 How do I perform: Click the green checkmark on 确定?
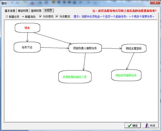pyautogui.click(x=130, y=125)
